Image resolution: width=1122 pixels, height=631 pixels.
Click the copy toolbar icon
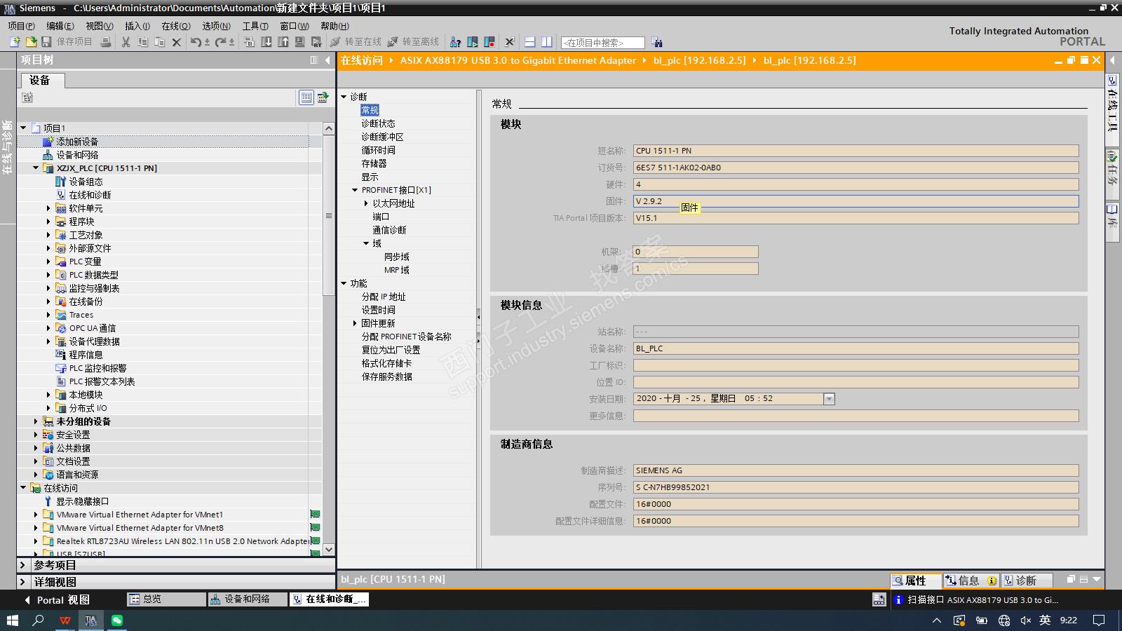pos(143,42)
